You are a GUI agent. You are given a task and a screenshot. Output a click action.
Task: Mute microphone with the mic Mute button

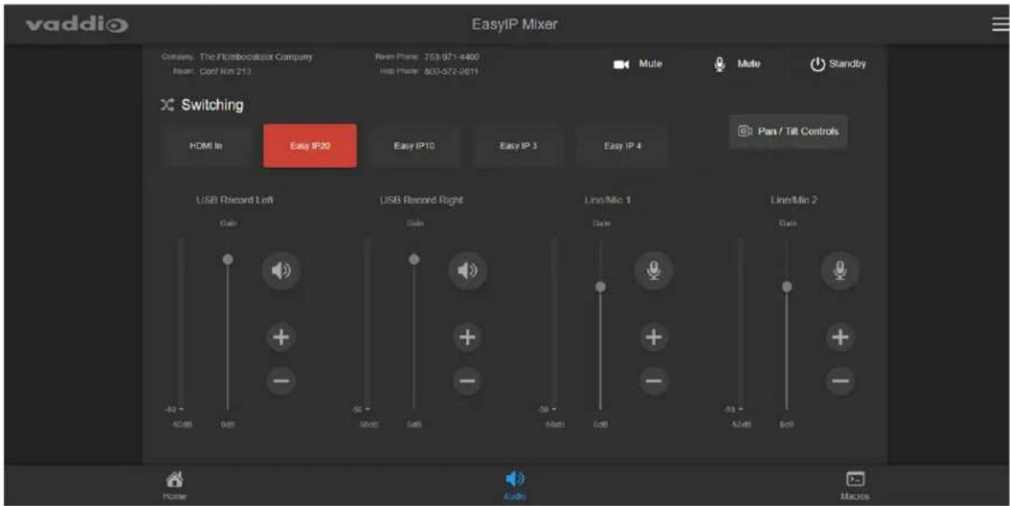tap(738, 63)
